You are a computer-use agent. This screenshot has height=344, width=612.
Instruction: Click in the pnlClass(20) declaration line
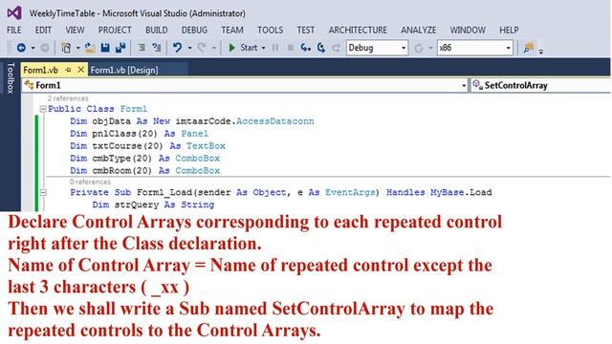point(140,134)
